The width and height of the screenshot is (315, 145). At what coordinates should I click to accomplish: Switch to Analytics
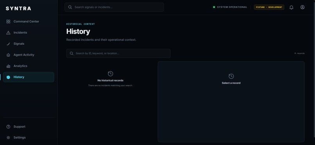(29, 66)
